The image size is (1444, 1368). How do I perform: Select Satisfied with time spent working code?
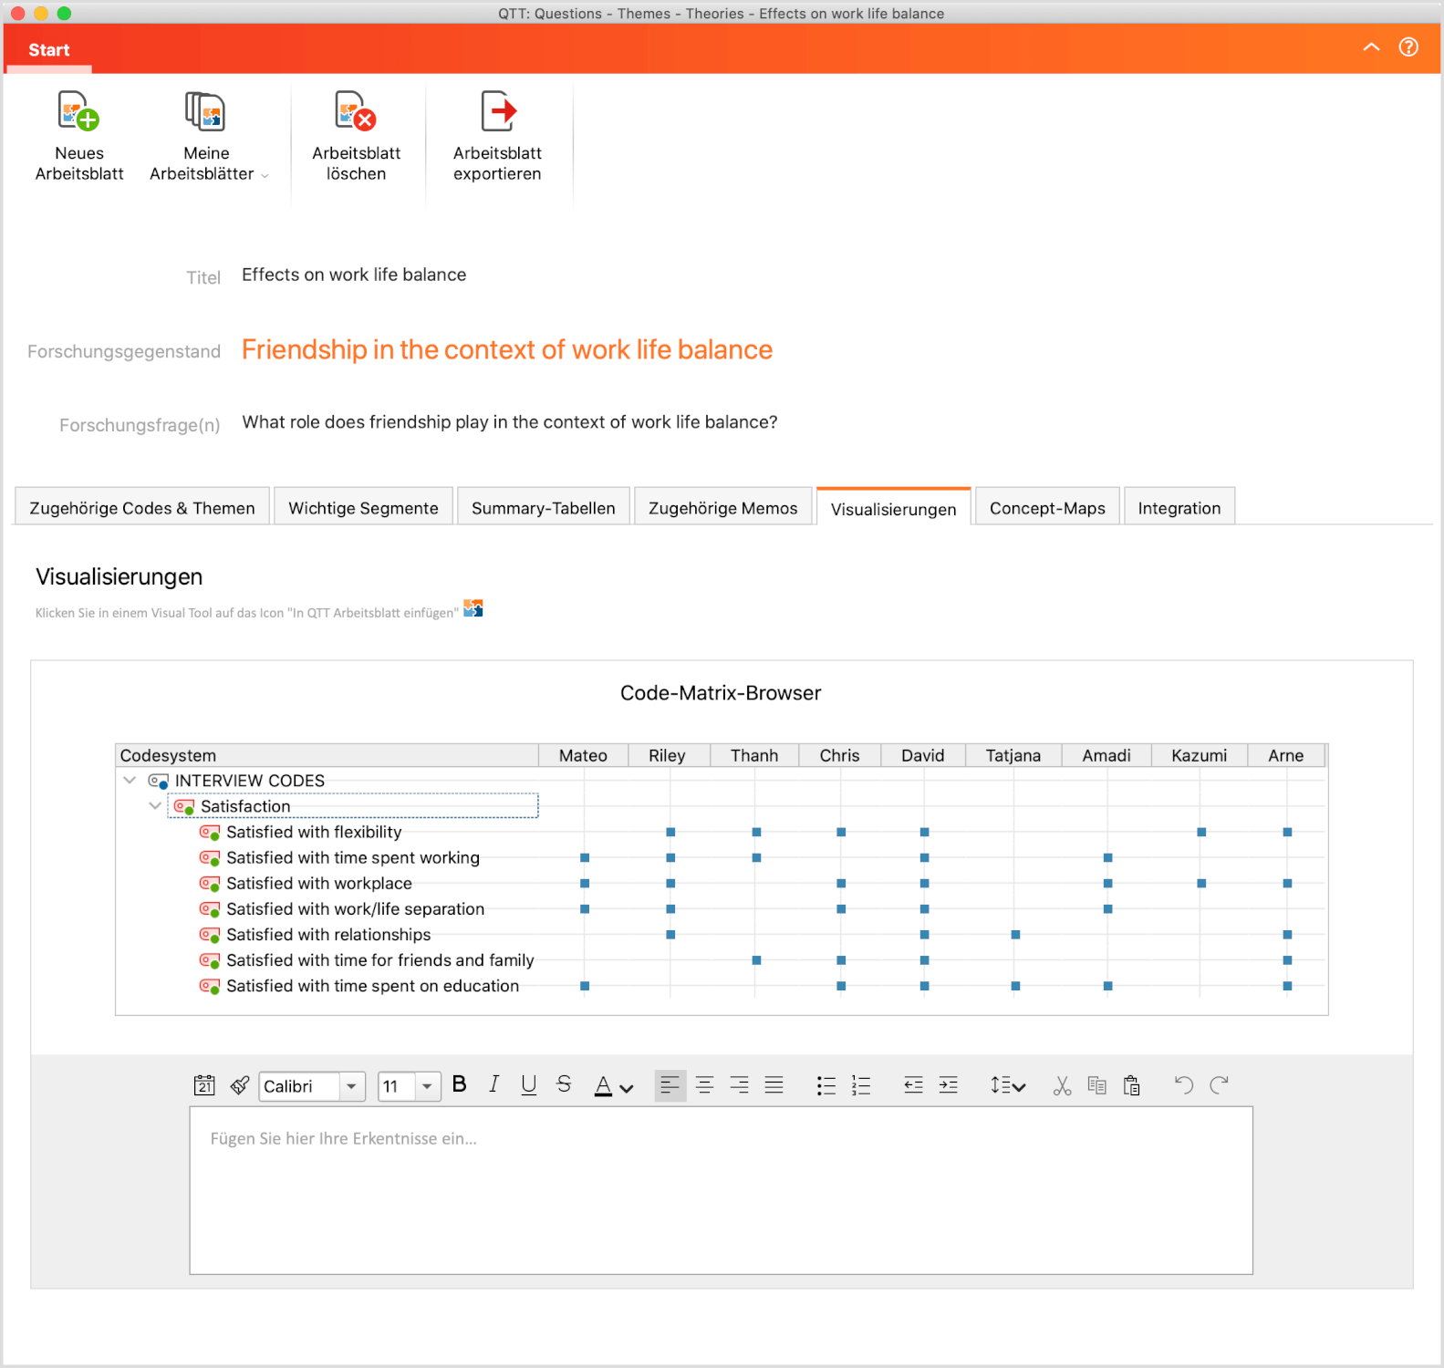pyautogui.click(x=353, y=857)
